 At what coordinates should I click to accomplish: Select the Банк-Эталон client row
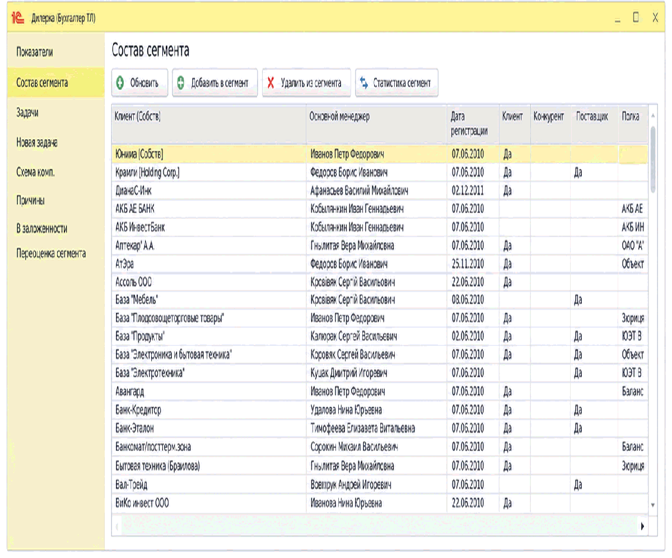(x=380, y=429)
